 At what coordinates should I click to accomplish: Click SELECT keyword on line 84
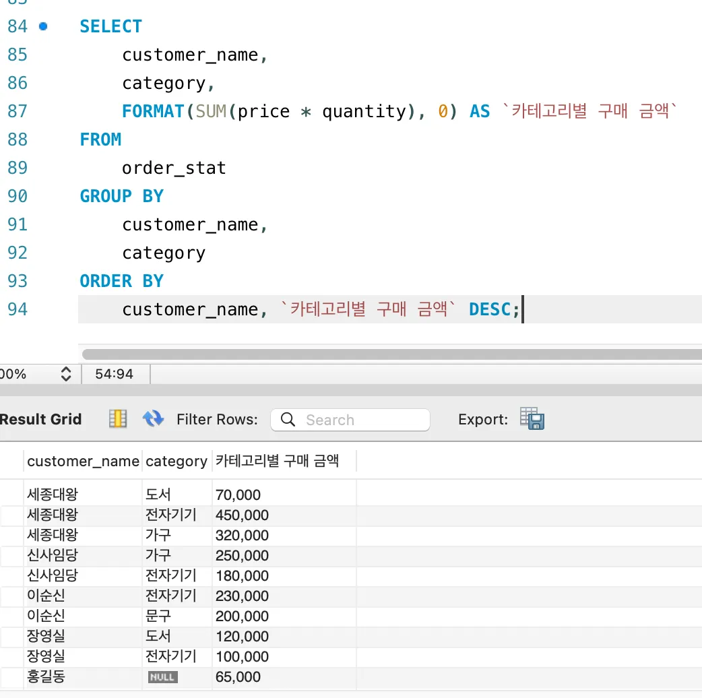click(x=110, y=26)
